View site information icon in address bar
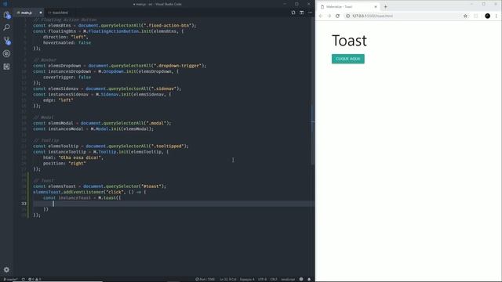Image resolution: width=502 pixels, height=282 pixels. [347, 16]
